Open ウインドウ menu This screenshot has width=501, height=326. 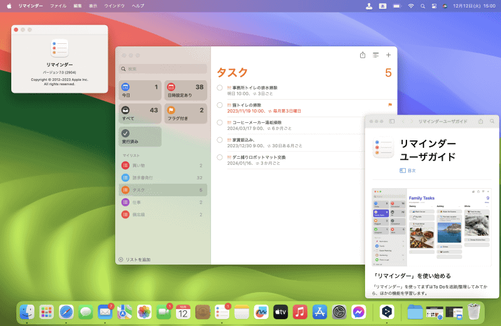click(115, 6)
